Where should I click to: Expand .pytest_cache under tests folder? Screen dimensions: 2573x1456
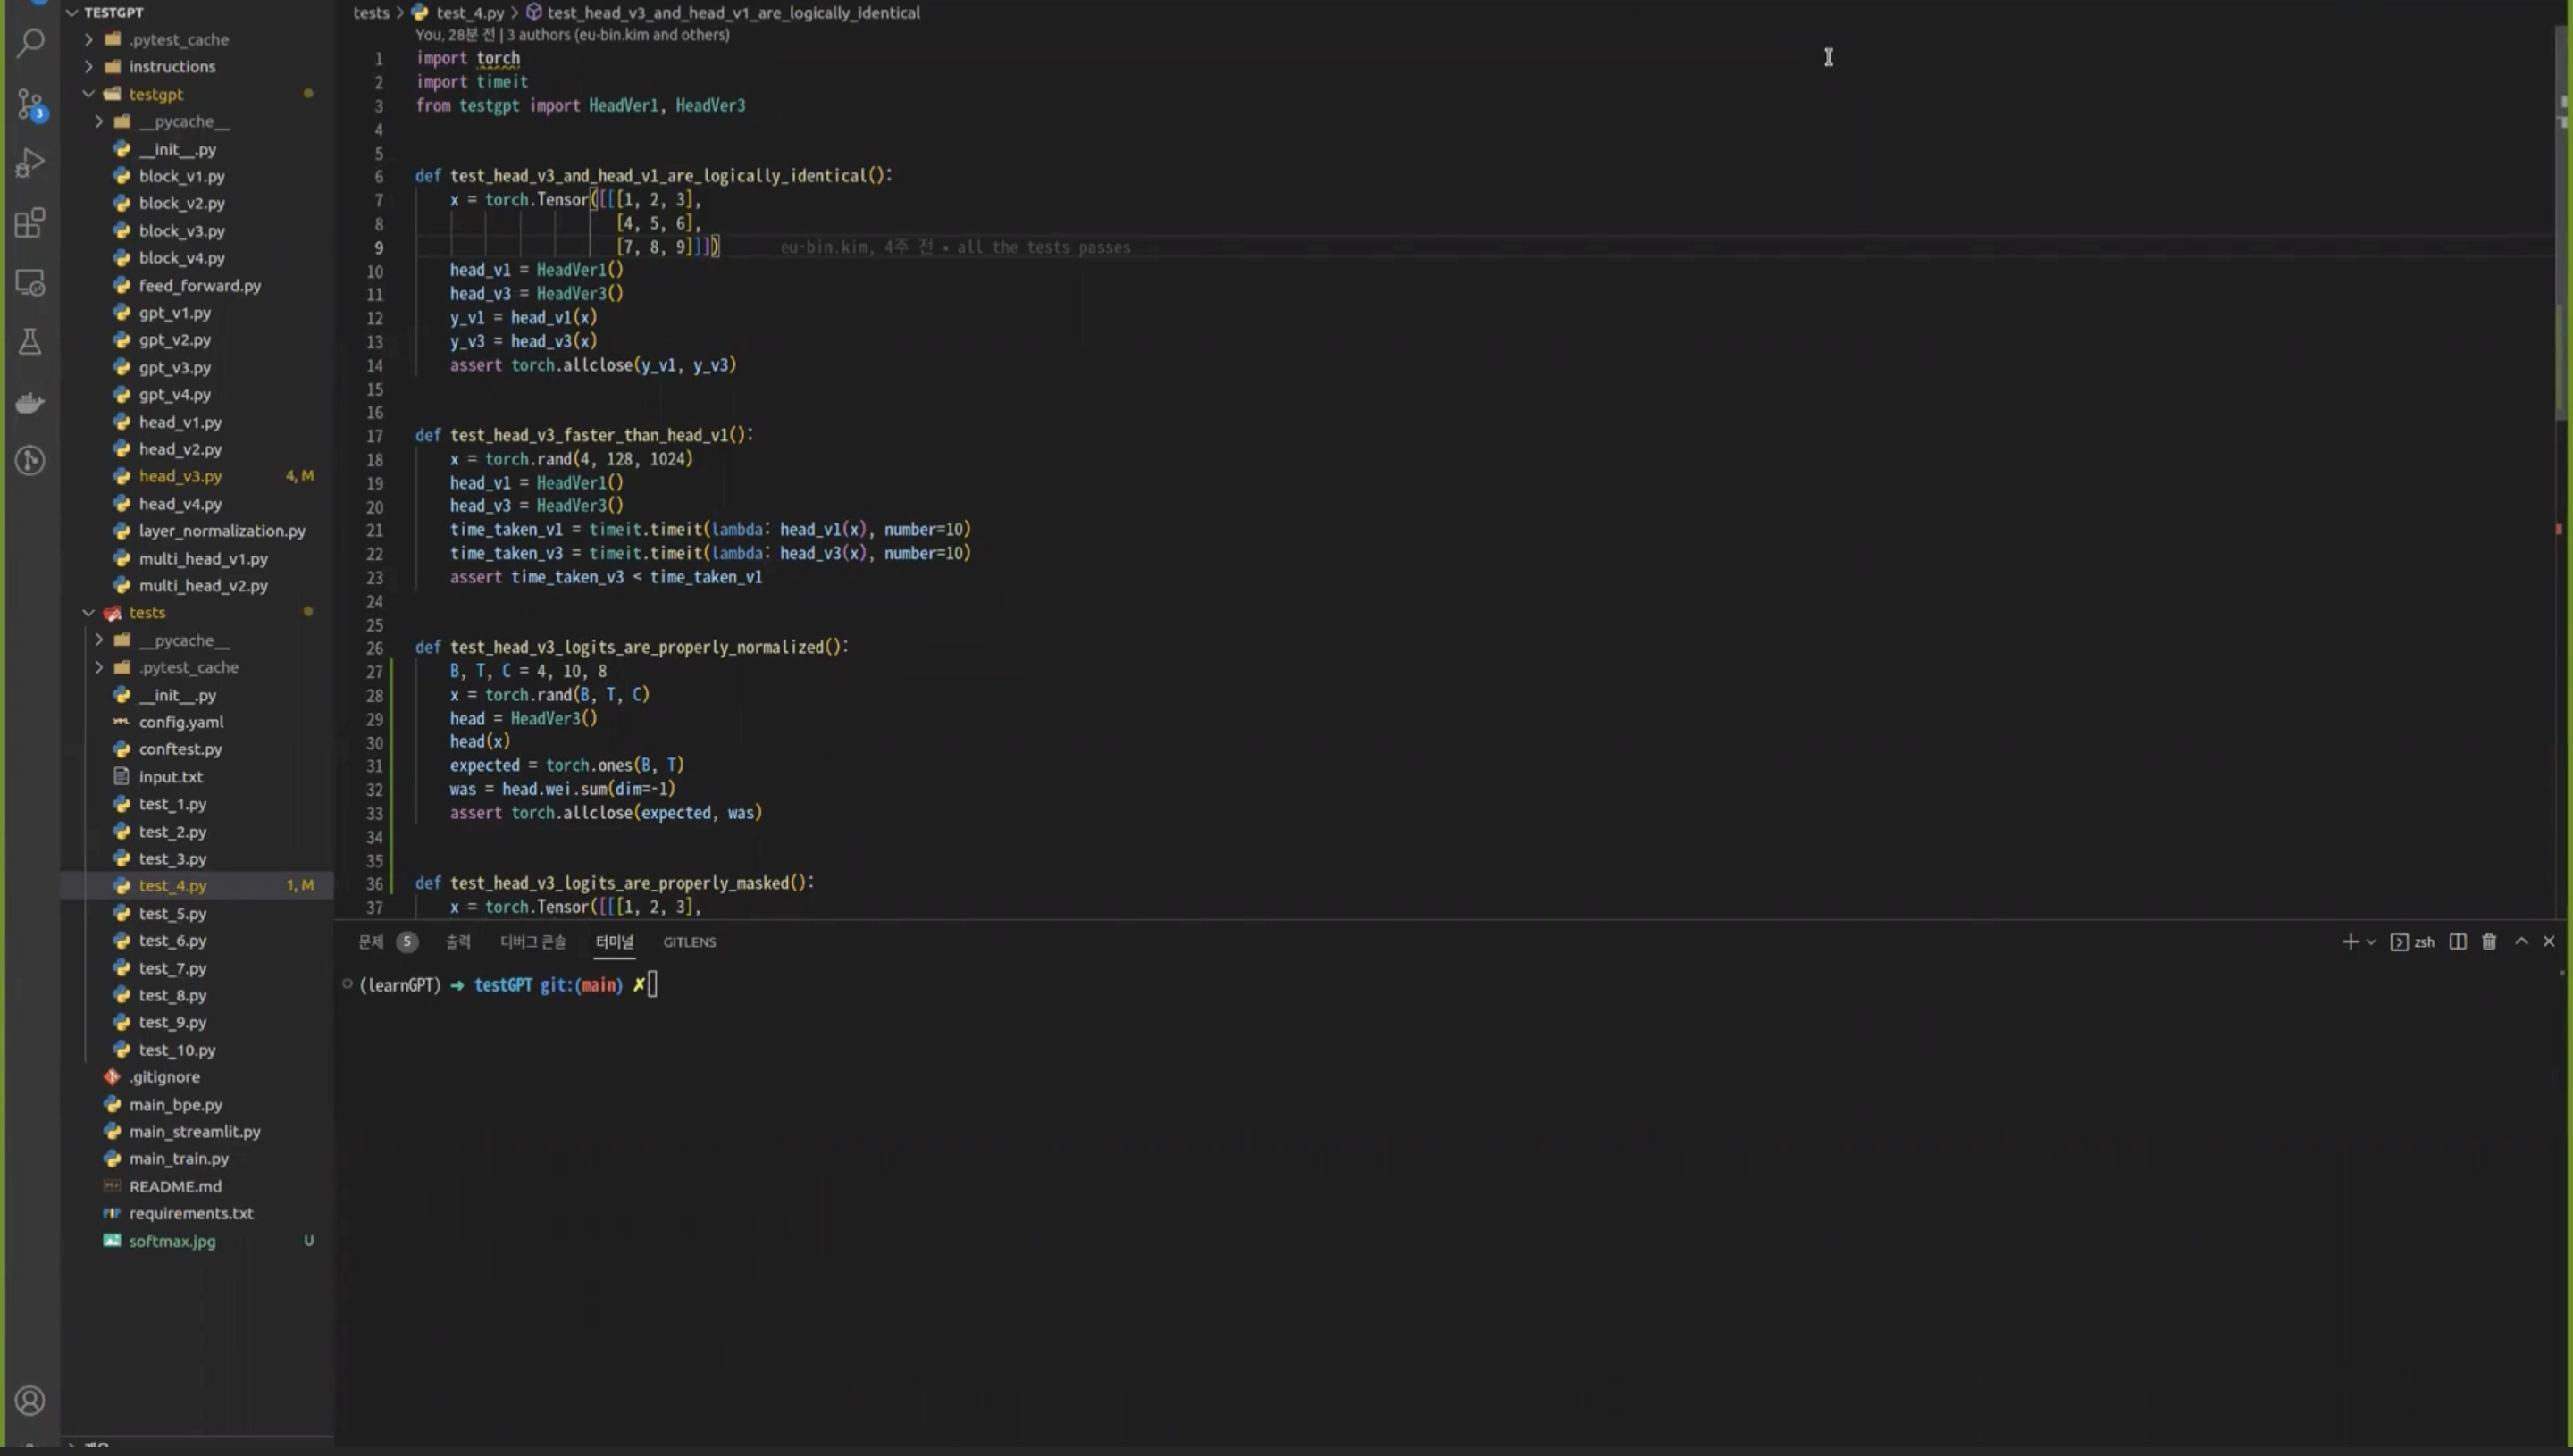coord(99,667)
